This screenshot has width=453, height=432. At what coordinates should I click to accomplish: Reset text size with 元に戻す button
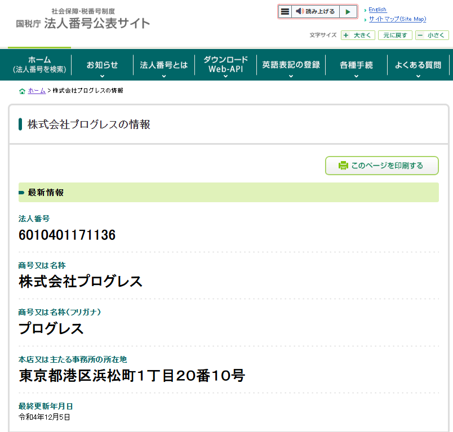[395, 35]
